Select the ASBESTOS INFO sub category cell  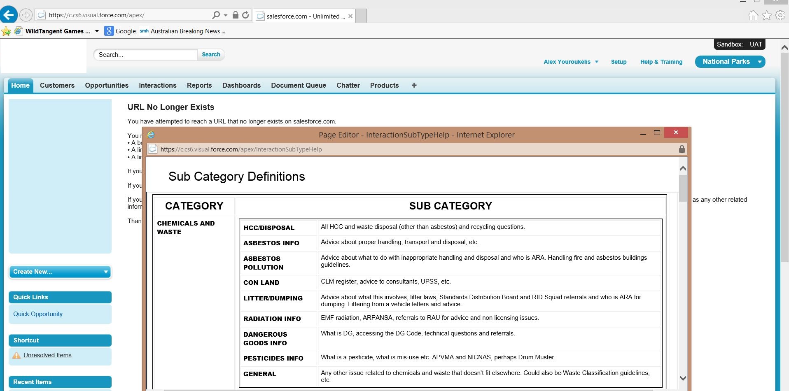point(278,243)
